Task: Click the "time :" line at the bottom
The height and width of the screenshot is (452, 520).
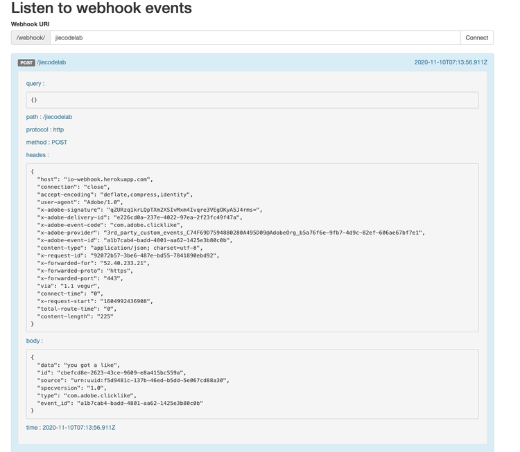Action: (71, 428)
